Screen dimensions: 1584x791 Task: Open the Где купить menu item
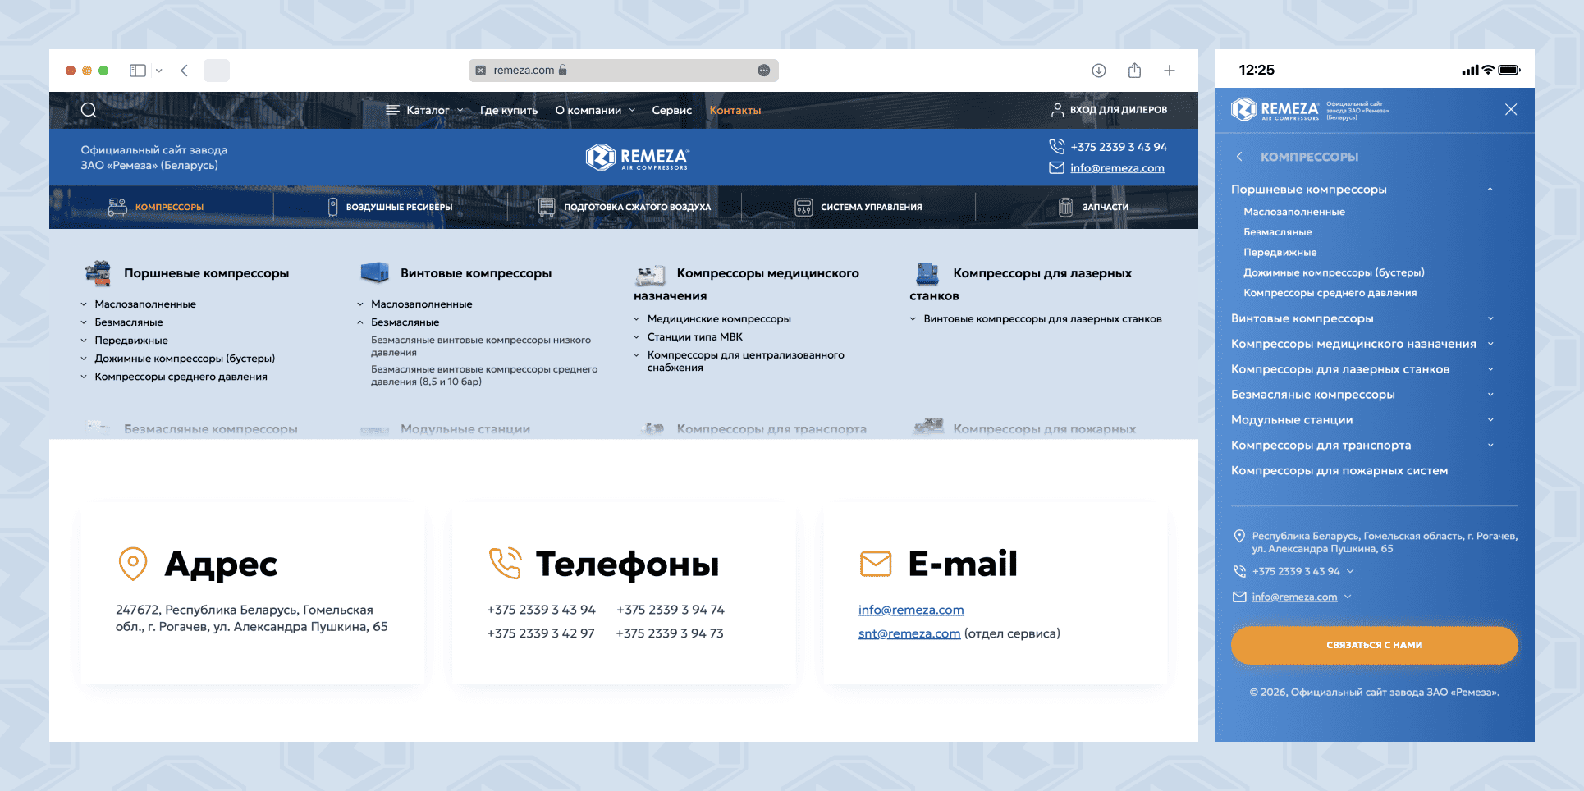tap(509, 110)
